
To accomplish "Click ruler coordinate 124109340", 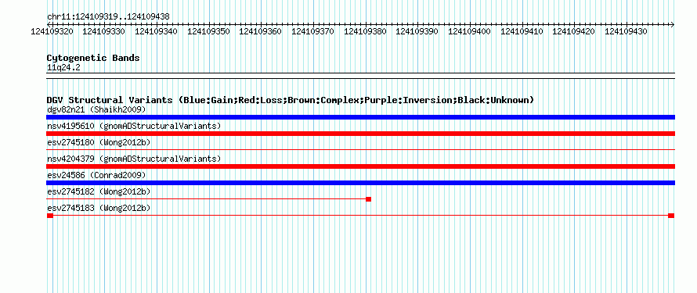I will tap(156, 31).
